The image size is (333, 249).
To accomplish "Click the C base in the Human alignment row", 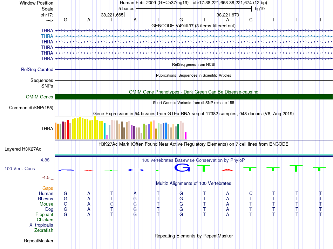I will click(x=251, y=193).
